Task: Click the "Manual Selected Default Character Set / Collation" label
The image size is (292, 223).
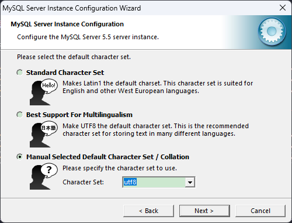Action: [107, 157]
